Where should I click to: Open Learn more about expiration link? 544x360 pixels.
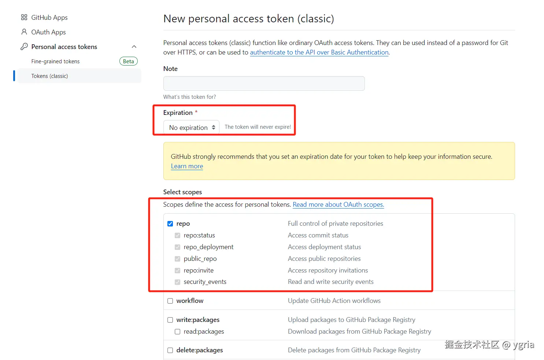coord(187,166)
